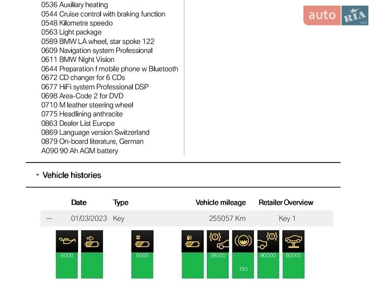374x281 pixels.
Task: Click the 0611 BMW Night Vision option
Action: (78, 59)
